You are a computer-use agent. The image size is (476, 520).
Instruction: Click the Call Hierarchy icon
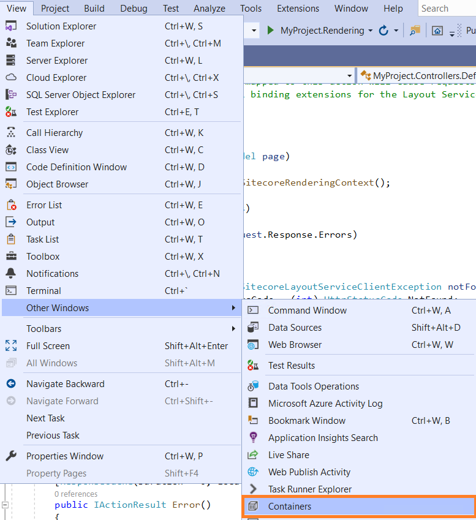11,133
